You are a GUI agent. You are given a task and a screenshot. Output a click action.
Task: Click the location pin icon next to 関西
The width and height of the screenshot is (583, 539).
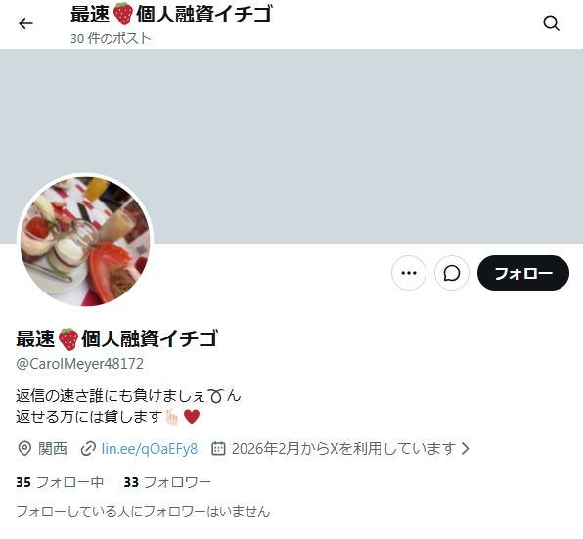24,449
